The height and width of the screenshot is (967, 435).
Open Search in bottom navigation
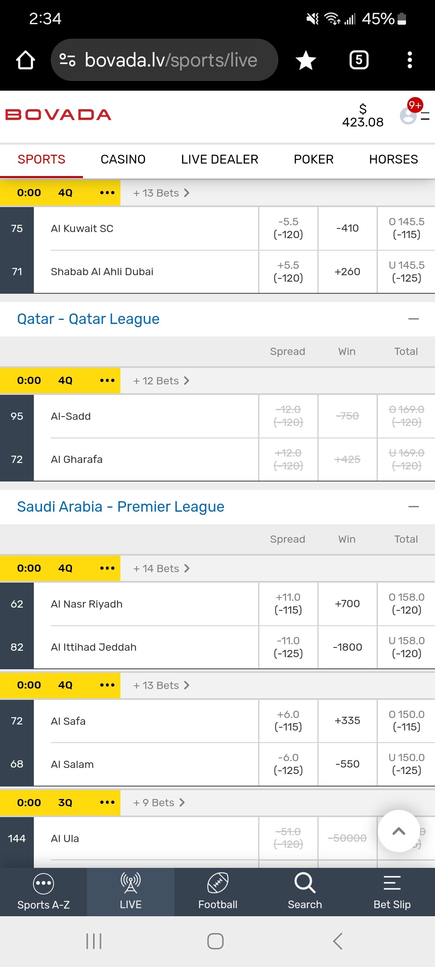(305, 892)
